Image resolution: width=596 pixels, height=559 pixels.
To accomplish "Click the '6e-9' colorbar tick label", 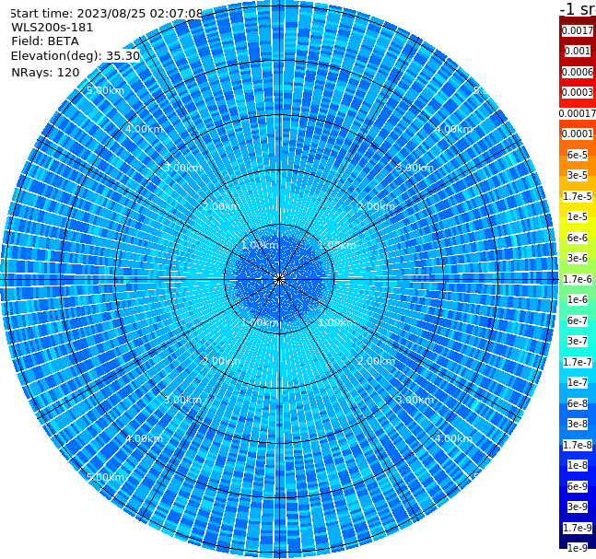I will (578, 486).
